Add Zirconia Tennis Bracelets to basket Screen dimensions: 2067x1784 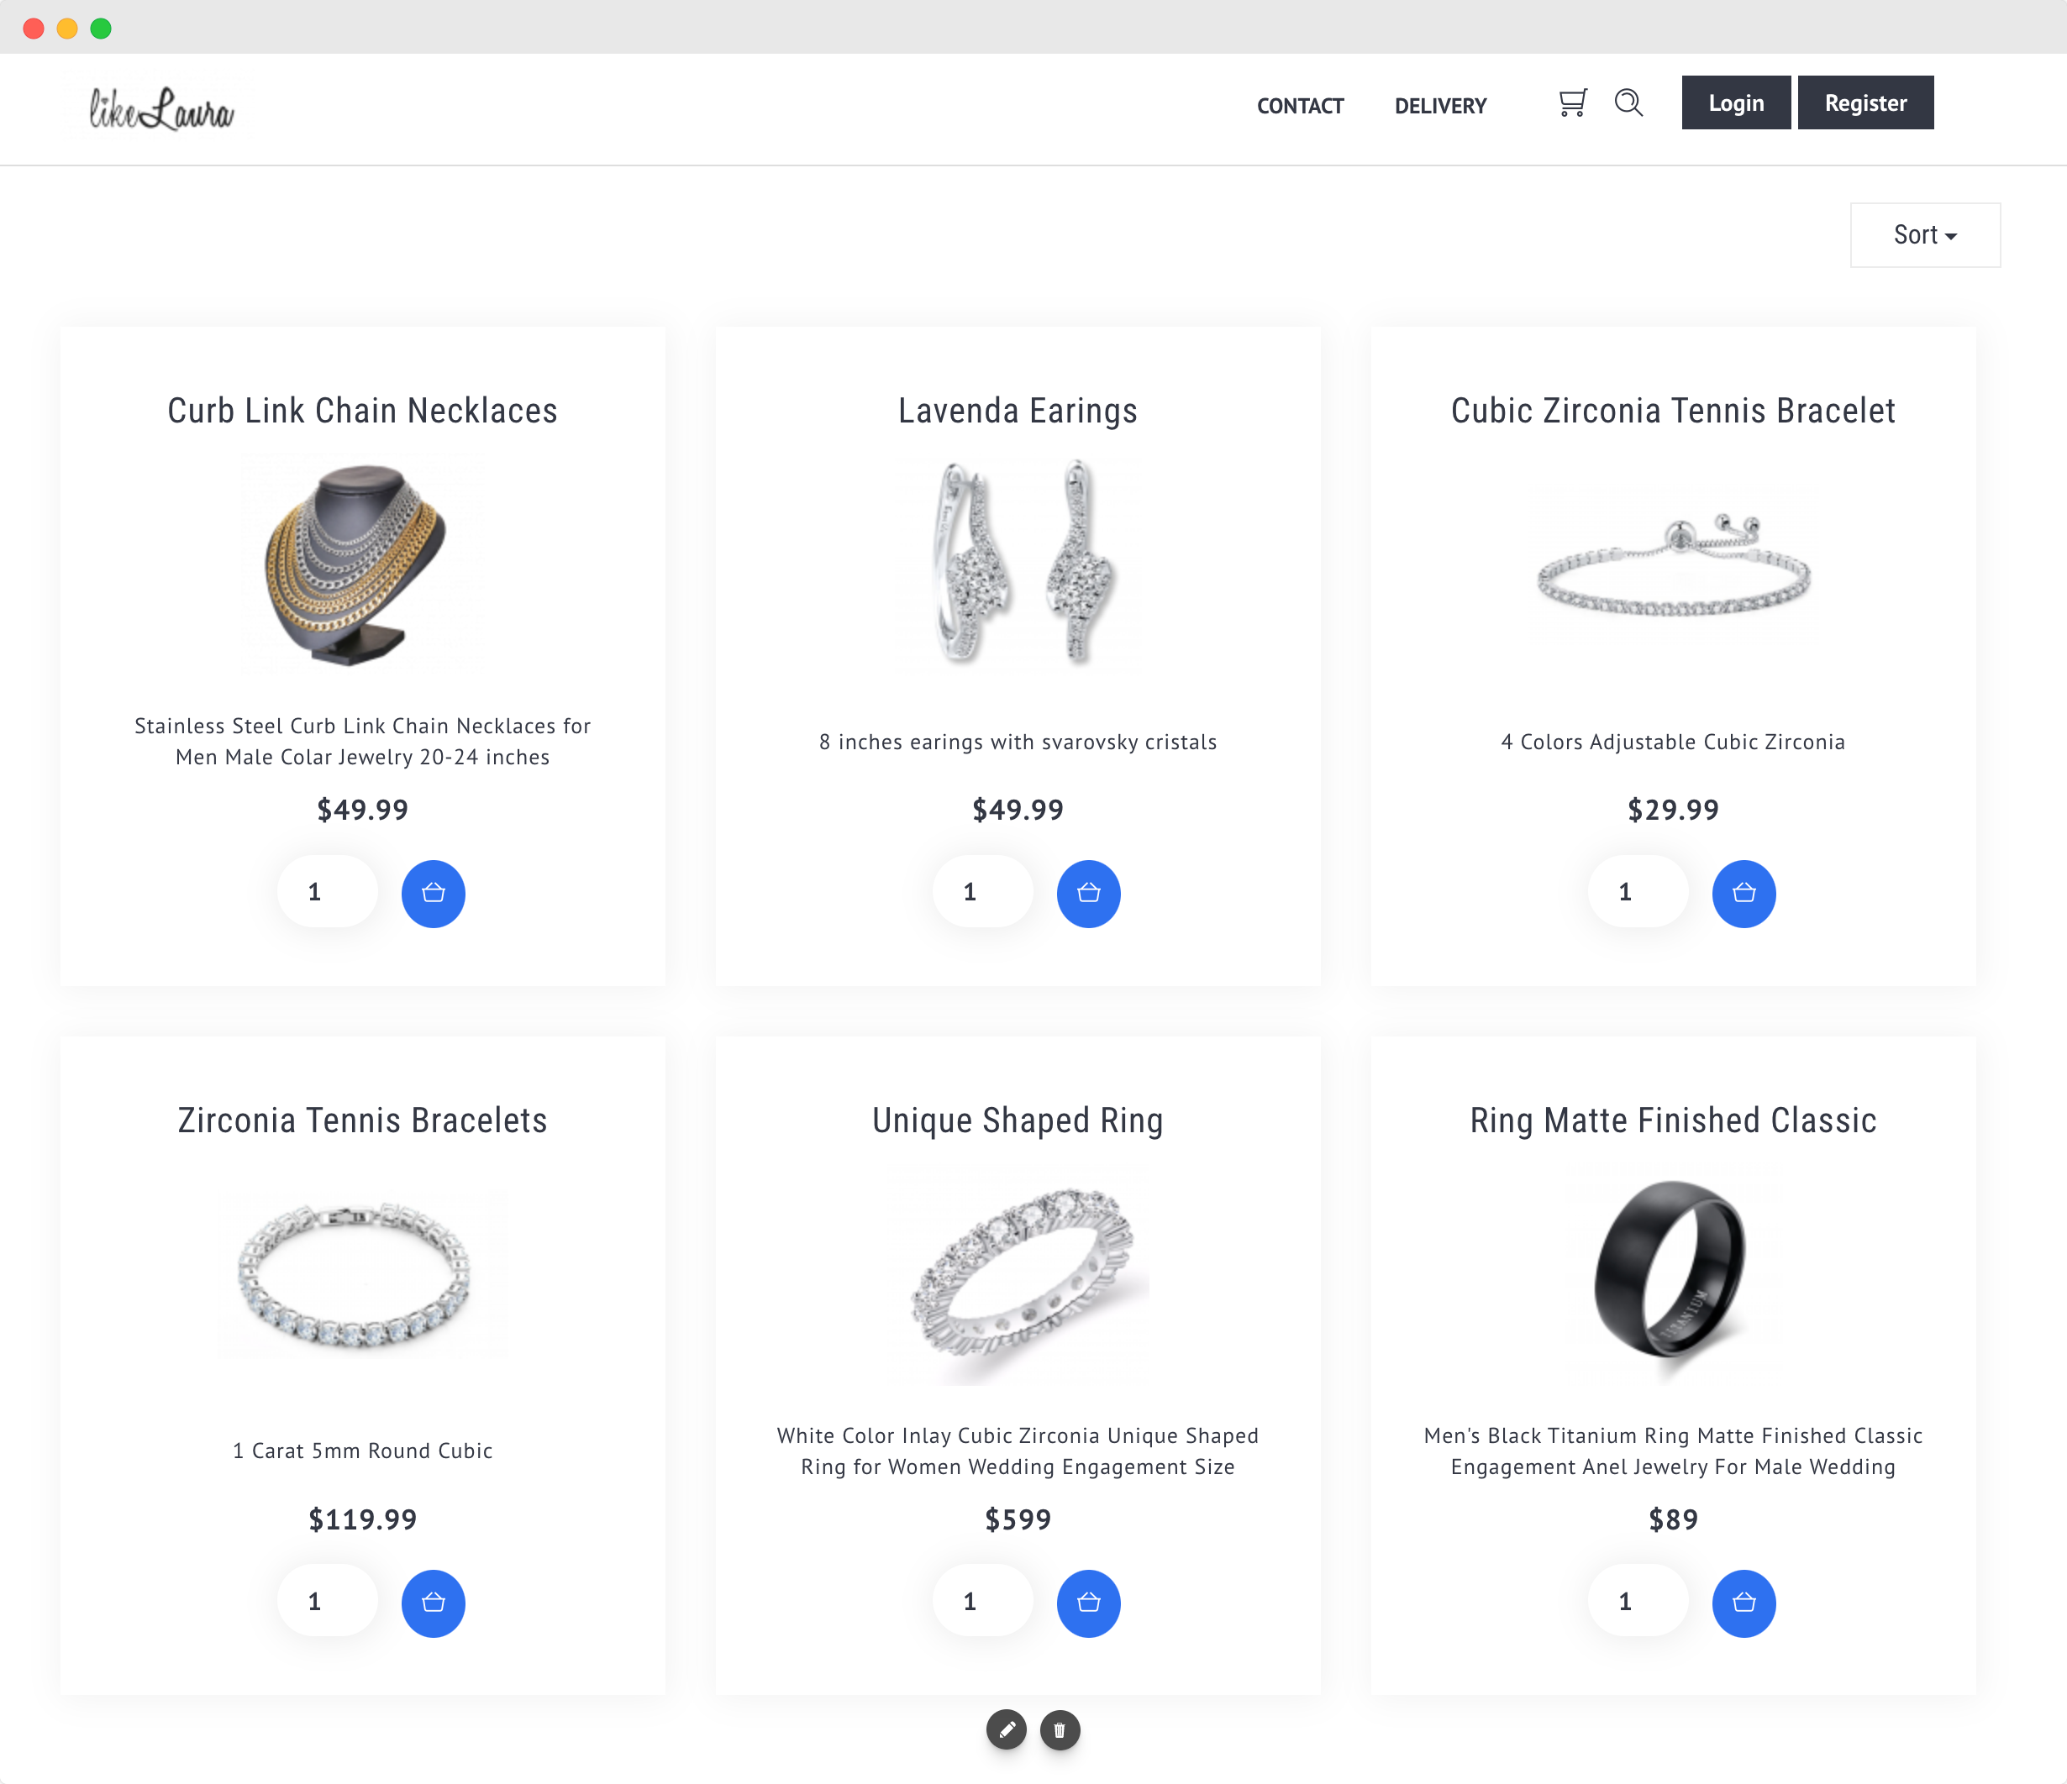[433, 1603]
